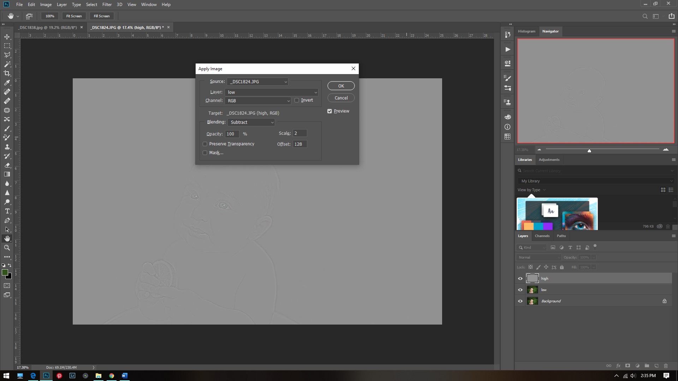The image size is (678, 381).
Task: Select the Zoom tool in toolbar
Action: (x=7, y=248)
